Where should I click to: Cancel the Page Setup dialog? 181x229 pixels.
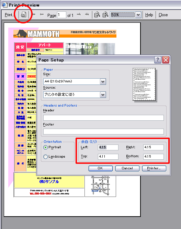click(127, 168)
